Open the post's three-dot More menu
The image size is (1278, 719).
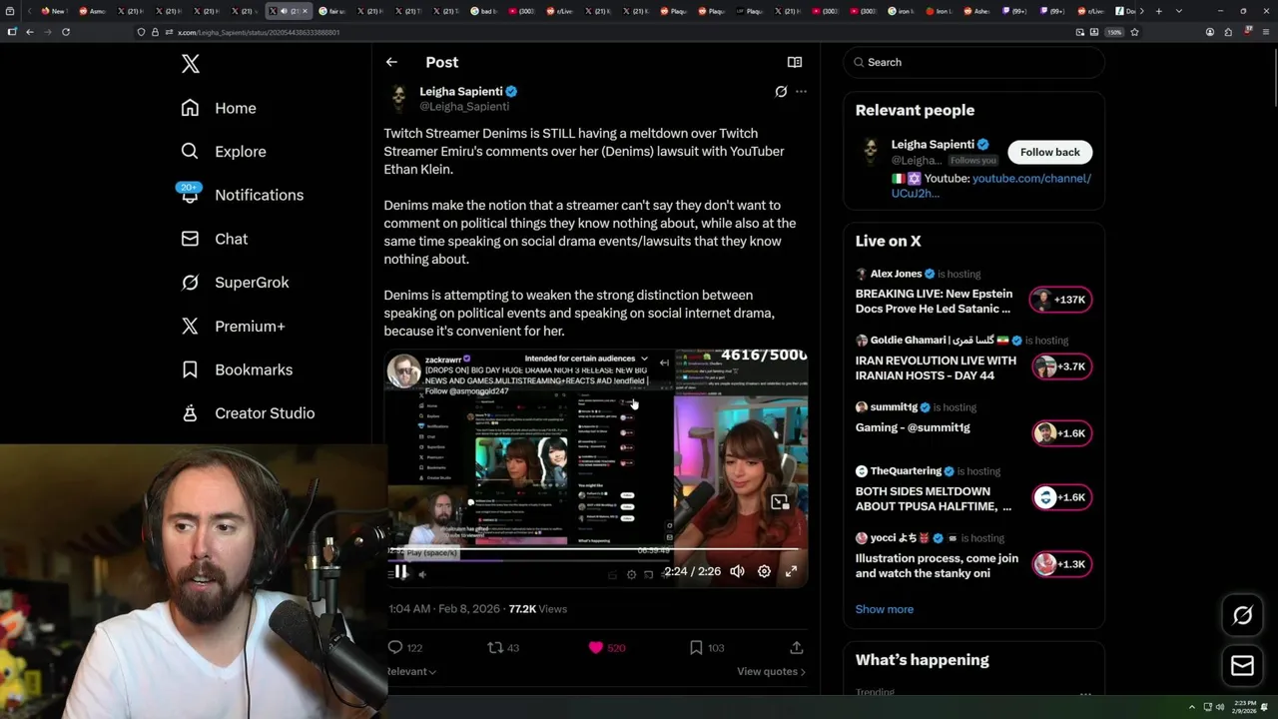[801, 92]
